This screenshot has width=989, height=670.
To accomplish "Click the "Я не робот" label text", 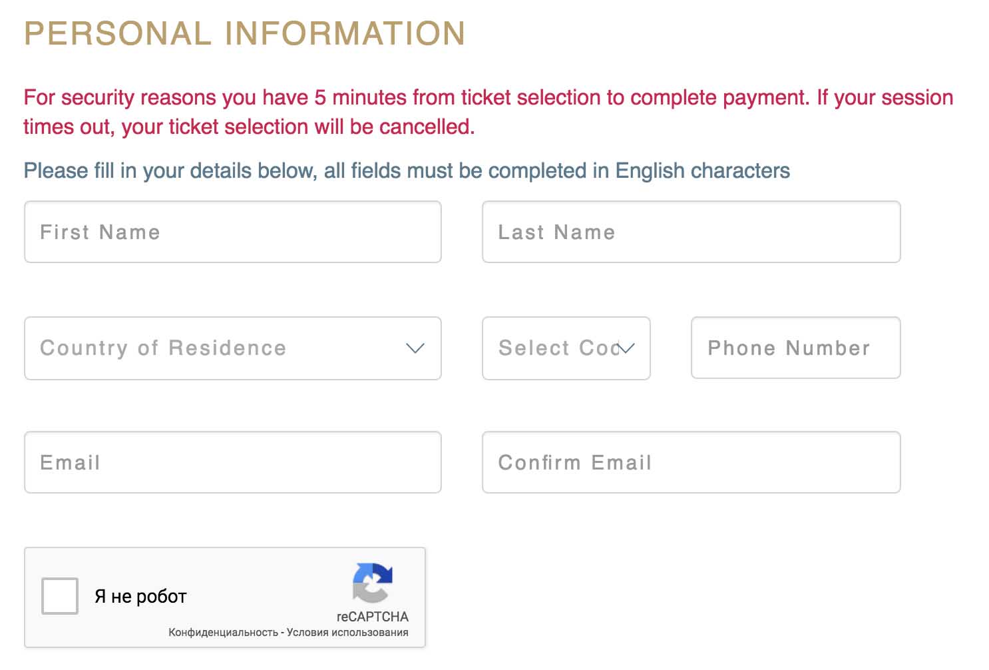I will click(x=140, y=597).
